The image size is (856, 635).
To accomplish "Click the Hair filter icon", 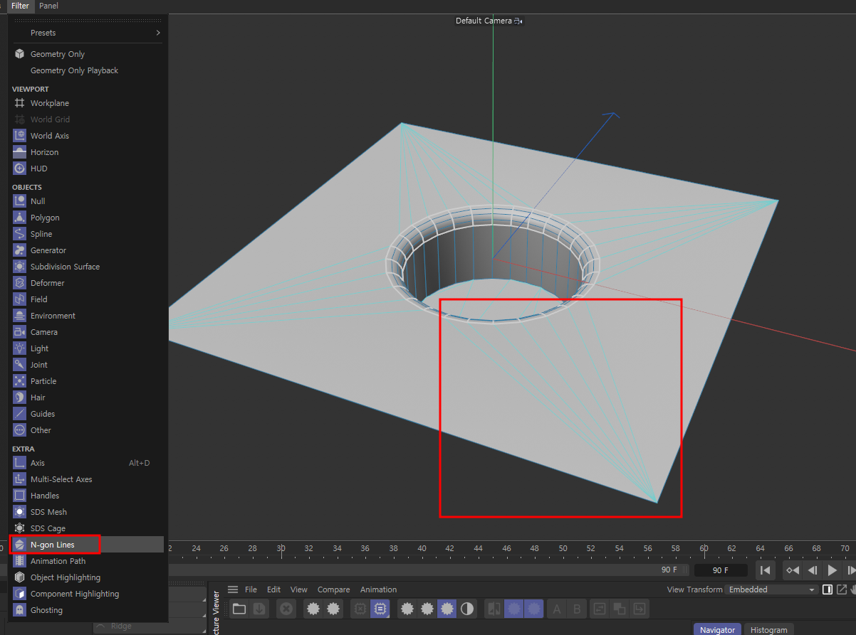I will pos(20,397).
